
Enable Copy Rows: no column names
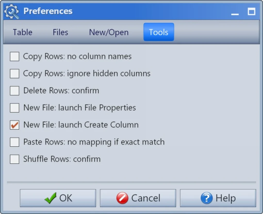pyautogui.click(x=14, y=57)
